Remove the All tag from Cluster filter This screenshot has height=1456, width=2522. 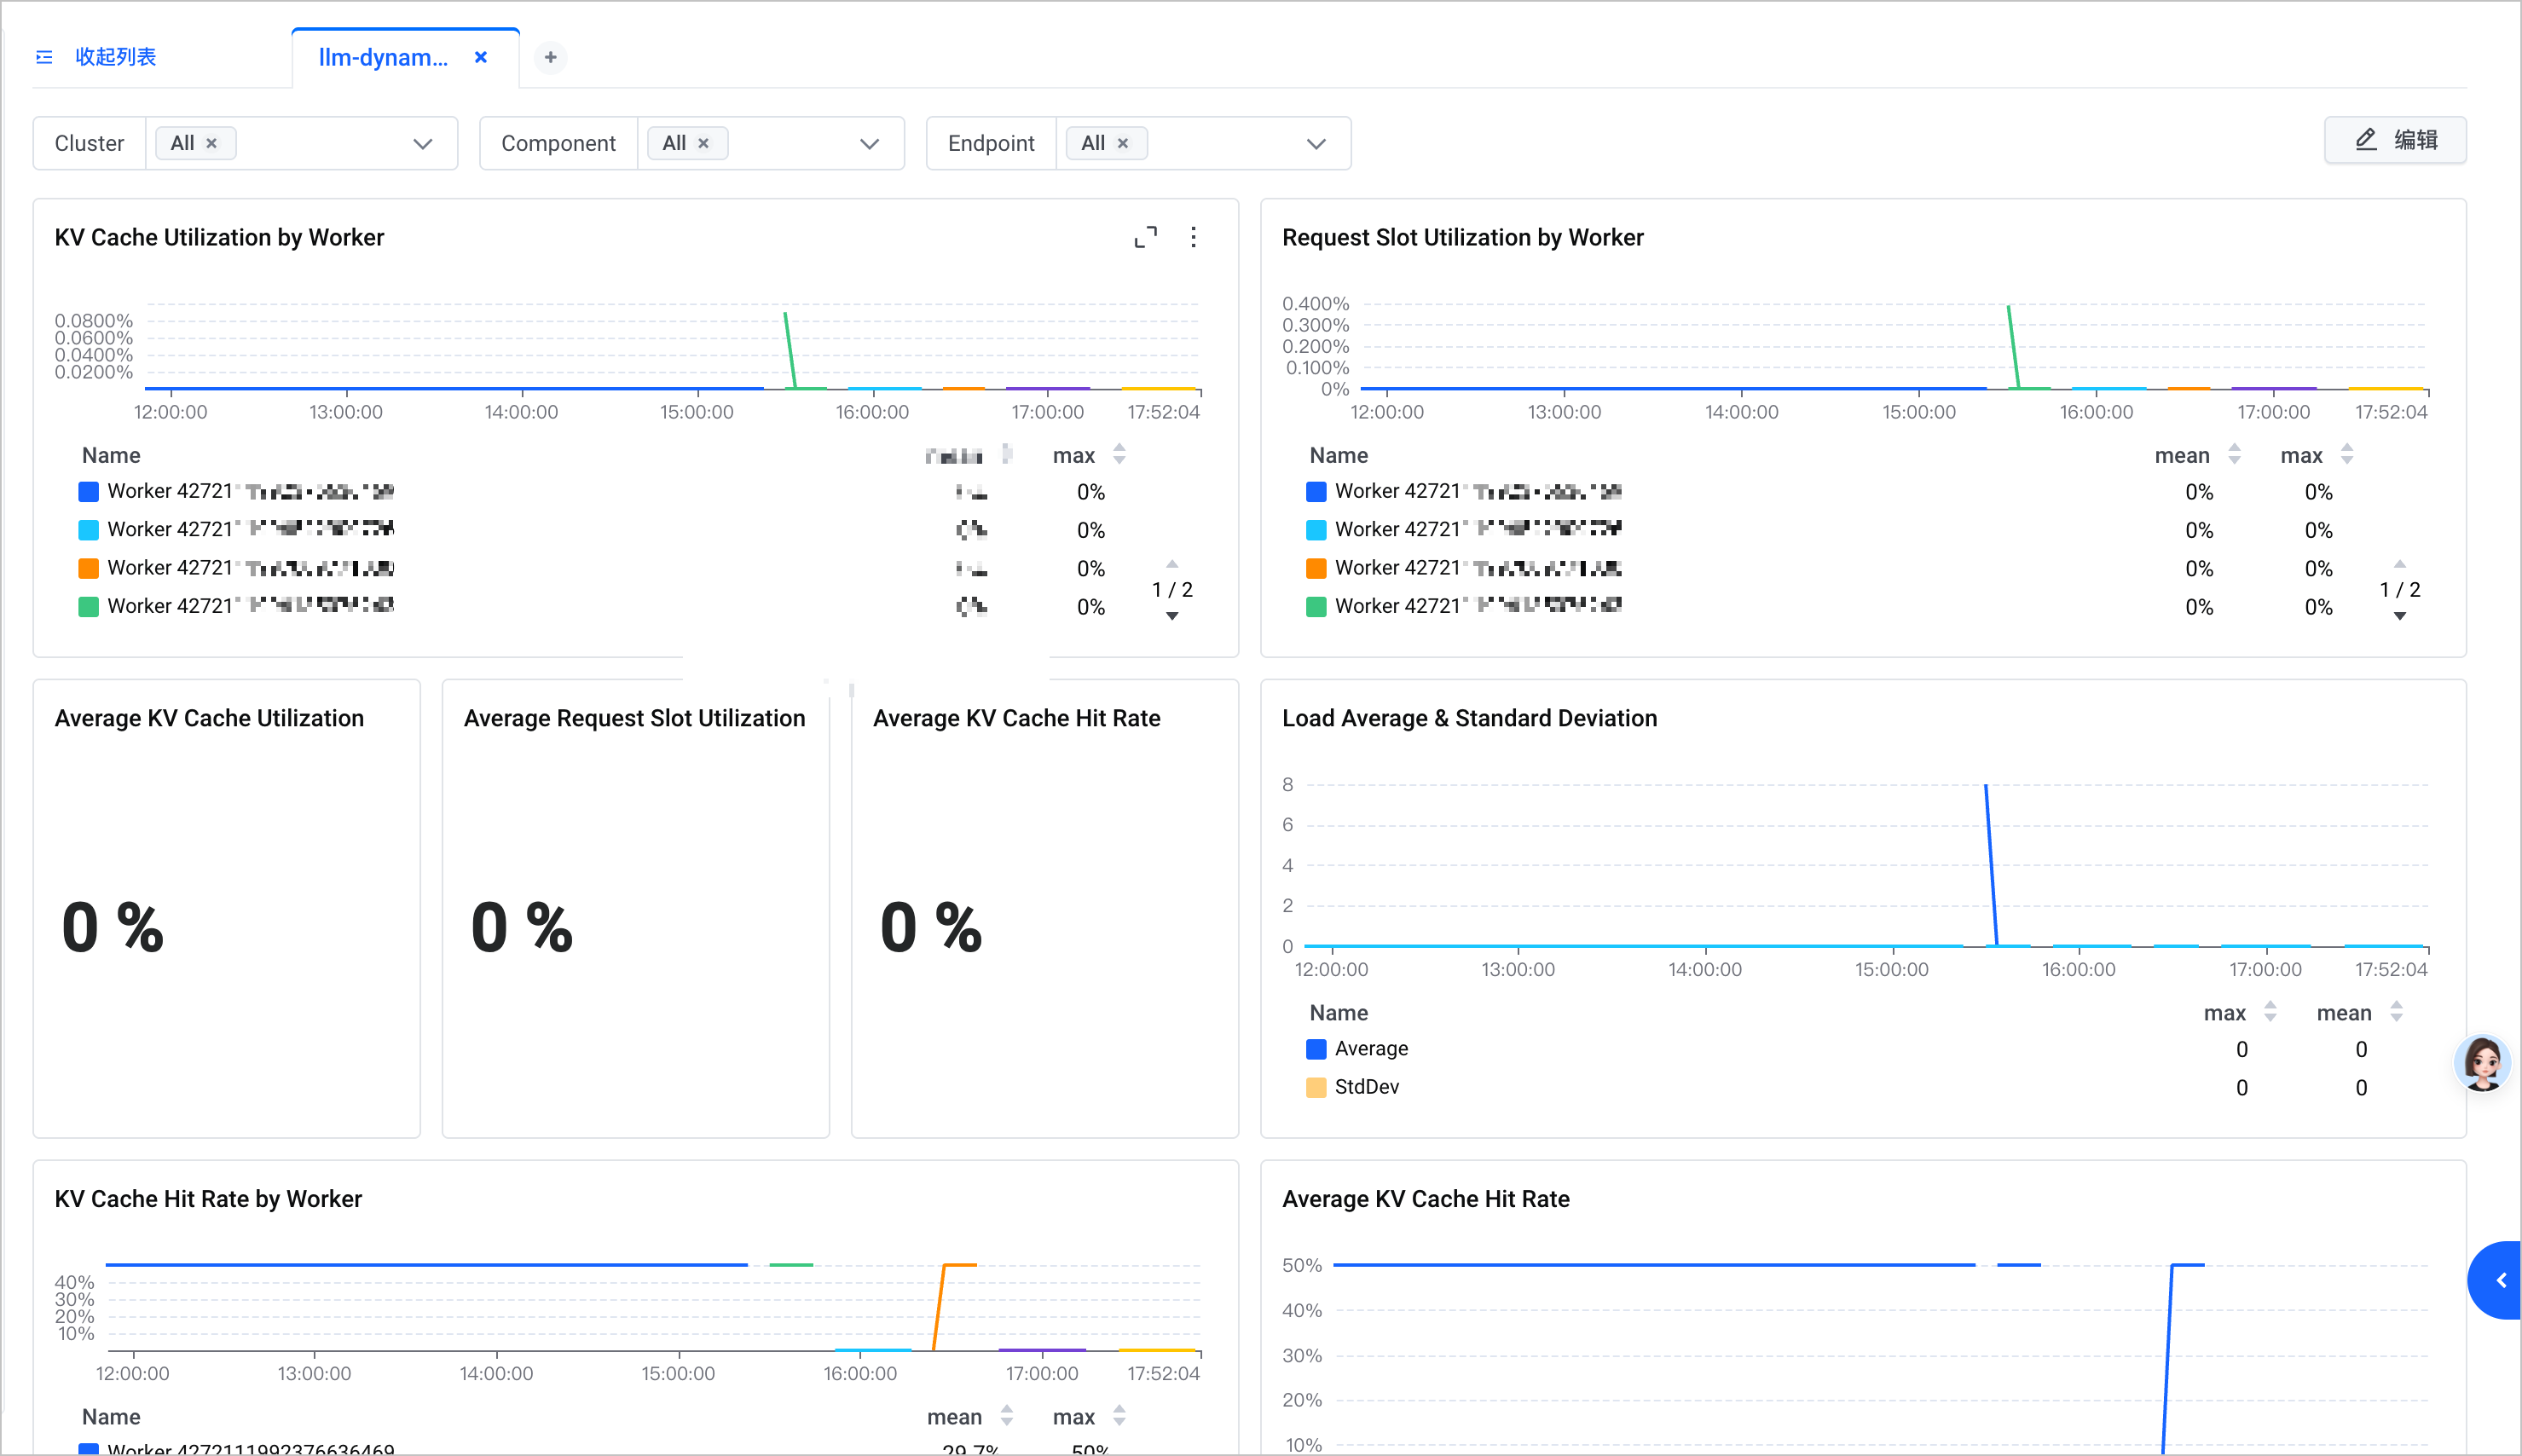point(212,143)
